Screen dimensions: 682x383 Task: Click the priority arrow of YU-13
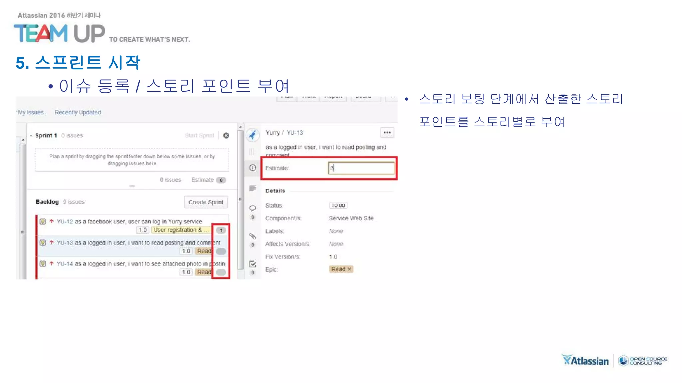[52, 242]
